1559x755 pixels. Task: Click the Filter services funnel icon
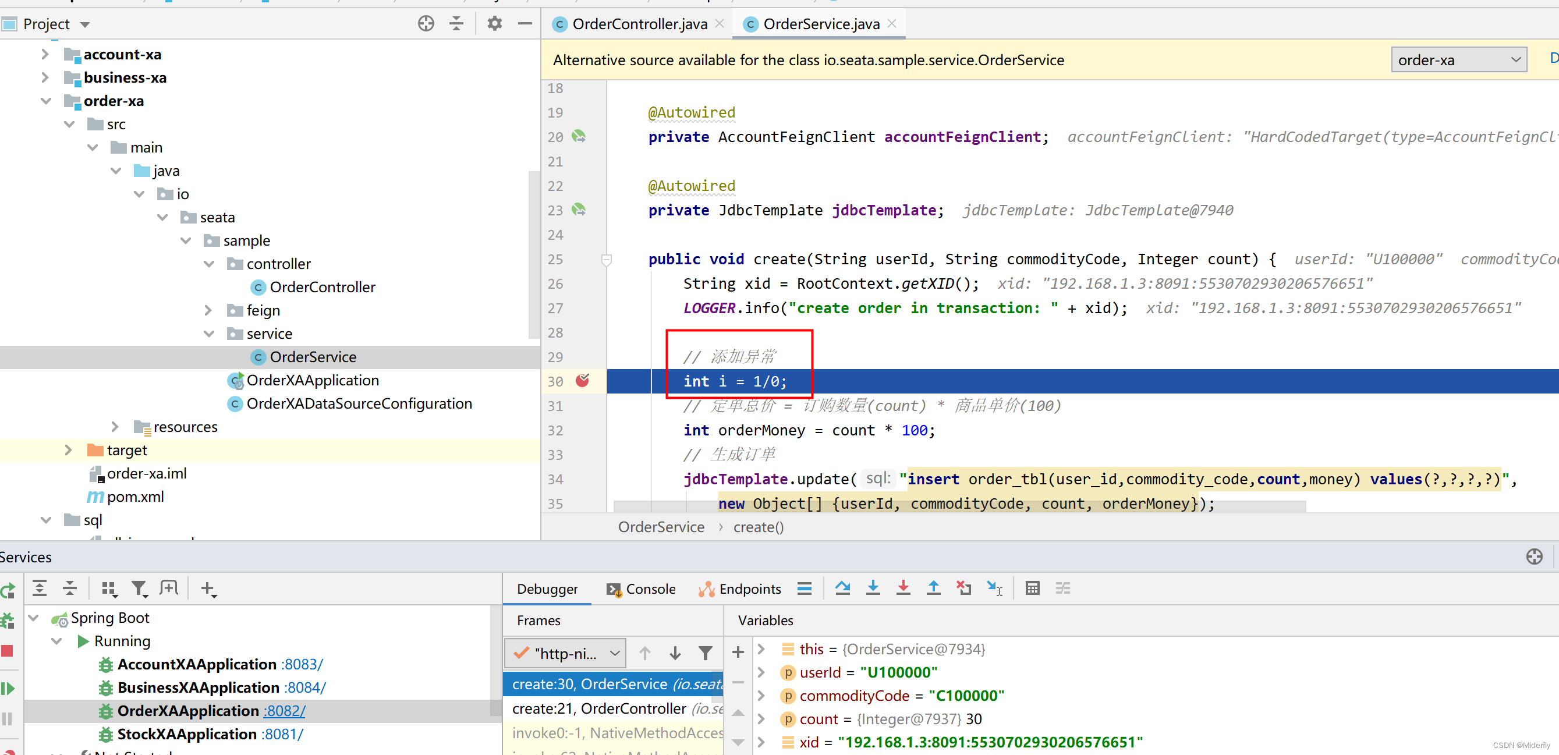click(139, 588)
